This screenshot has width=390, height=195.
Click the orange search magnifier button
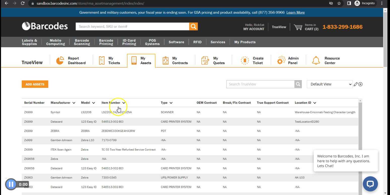[x=193, y=26]
